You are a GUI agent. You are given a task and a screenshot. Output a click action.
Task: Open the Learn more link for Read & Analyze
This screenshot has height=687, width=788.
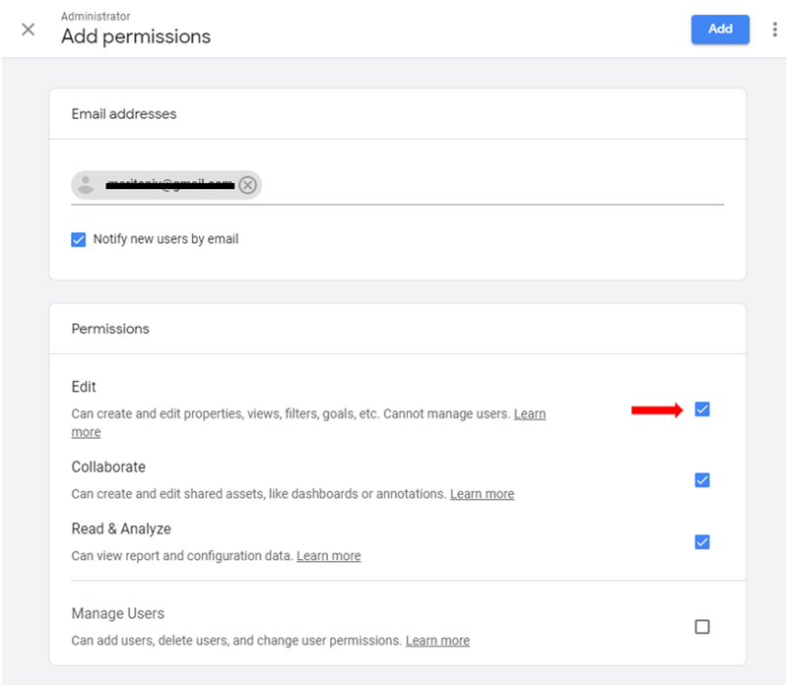328,556
